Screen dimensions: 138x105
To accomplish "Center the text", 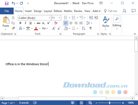I will (x=71, y=23).
